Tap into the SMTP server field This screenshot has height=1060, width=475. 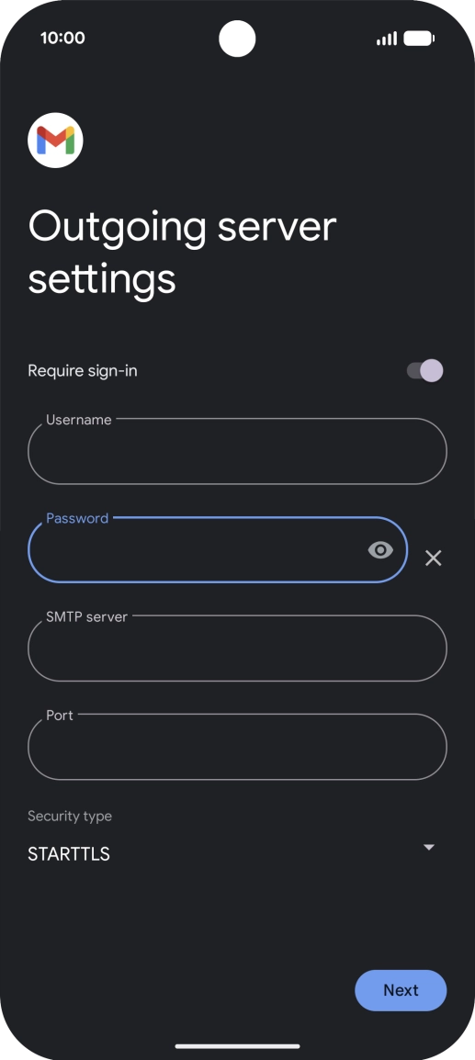click(237, 648)
